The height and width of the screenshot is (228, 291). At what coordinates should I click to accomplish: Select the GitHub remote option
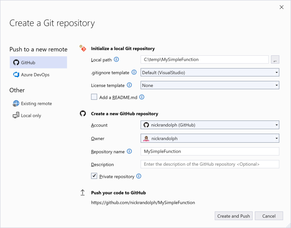(x=38, y=62)
